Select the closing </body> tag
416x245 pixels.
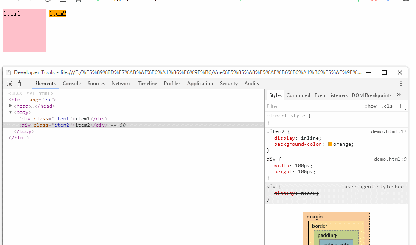click(24, 131)
